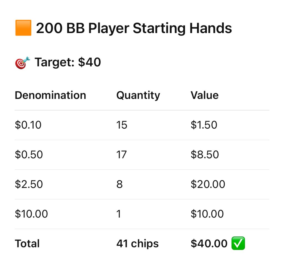The height and width of the screenshot is (268, 284).
Task: Click the quantity 17 cell
Action: tap(121, 155)
